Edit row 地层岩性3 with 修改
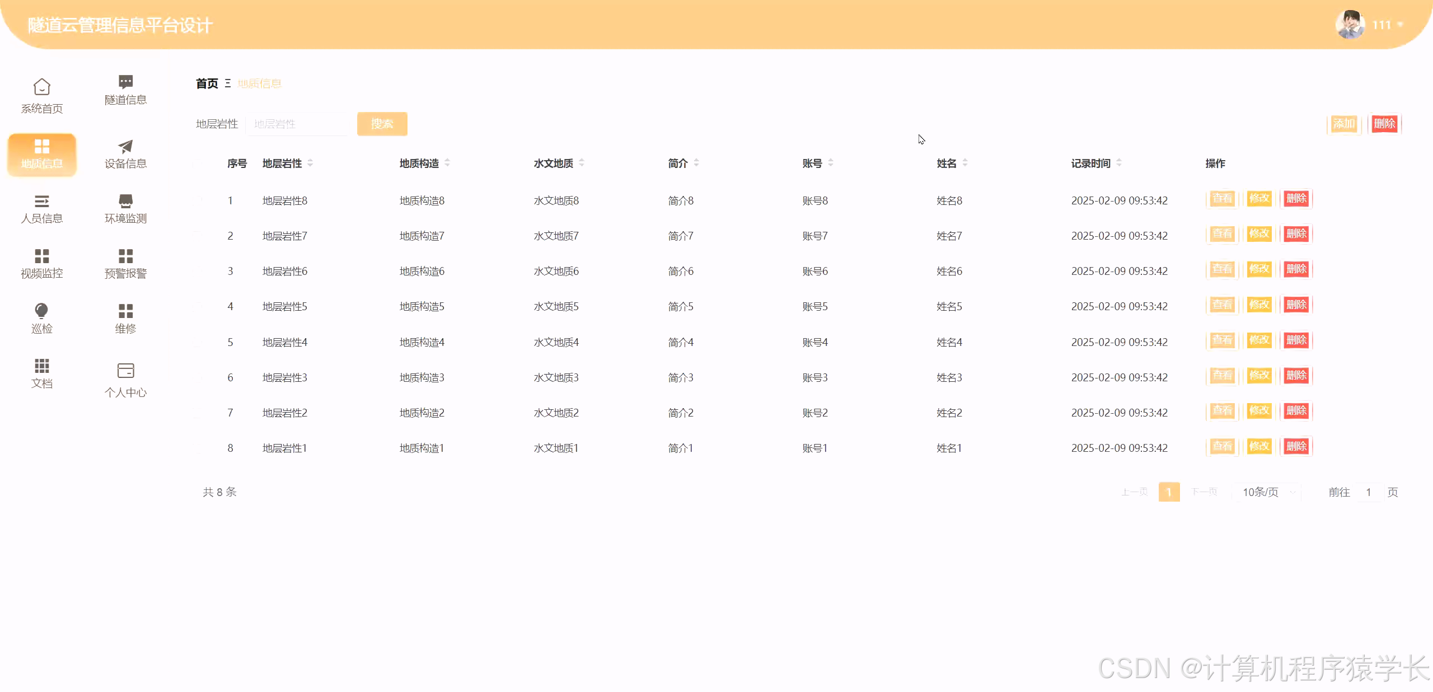The width and height of the screenshot is (1433, 692). [1259, 376]
